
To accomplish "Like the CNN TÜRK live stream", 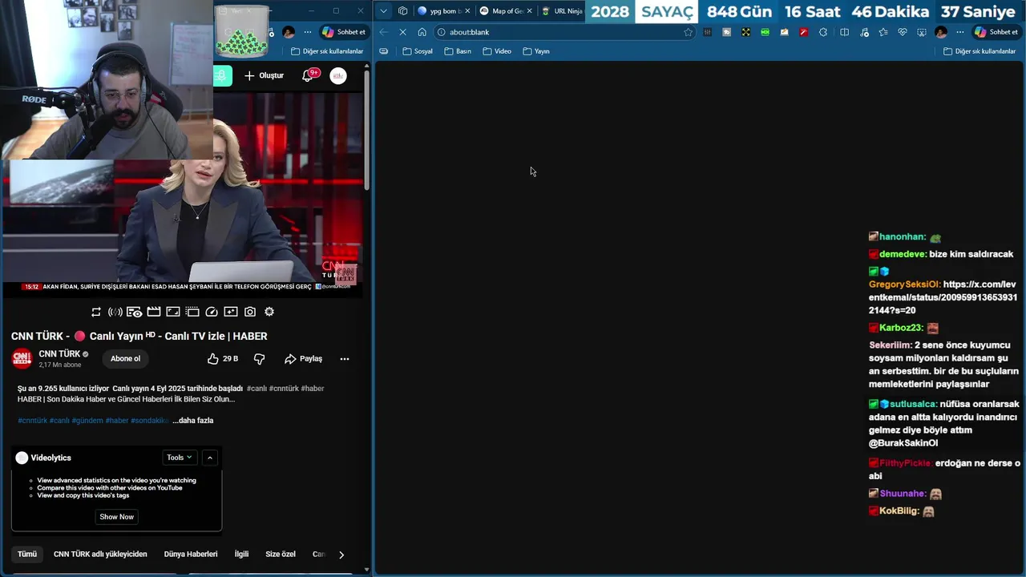I will click(223, 359).
